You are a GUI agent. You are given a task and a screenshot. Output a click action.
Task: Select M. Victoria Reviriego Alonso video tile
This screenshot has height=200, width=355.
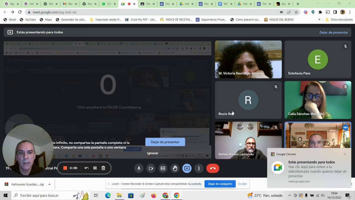[248, 59]
